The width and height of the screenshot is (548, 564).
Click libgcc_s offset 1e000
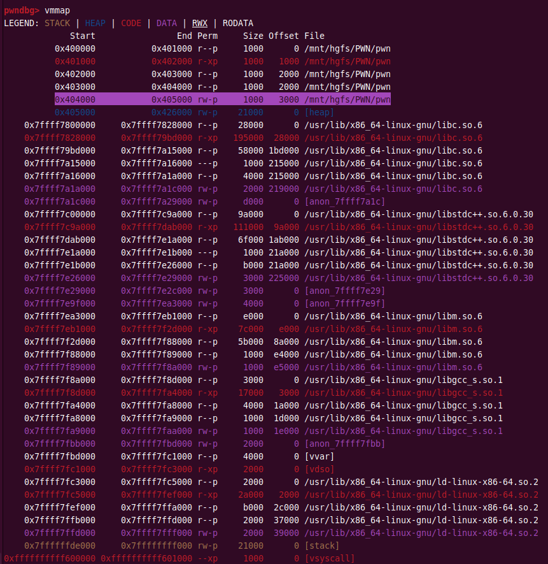click(286, 431)
